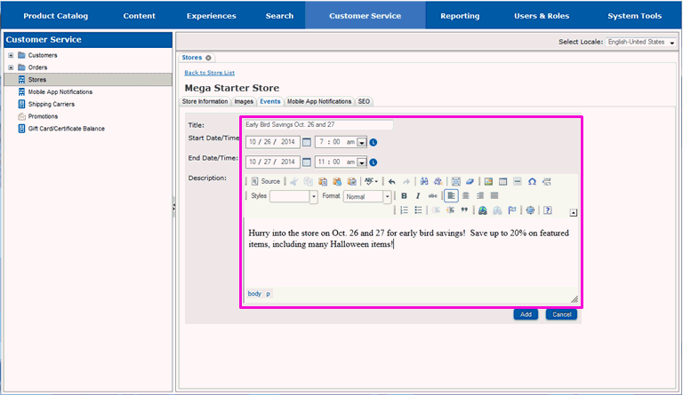The height and width of the screenshot is (395, 683).
Task: Click the Redo arrow icon
Action: [406, 182]
